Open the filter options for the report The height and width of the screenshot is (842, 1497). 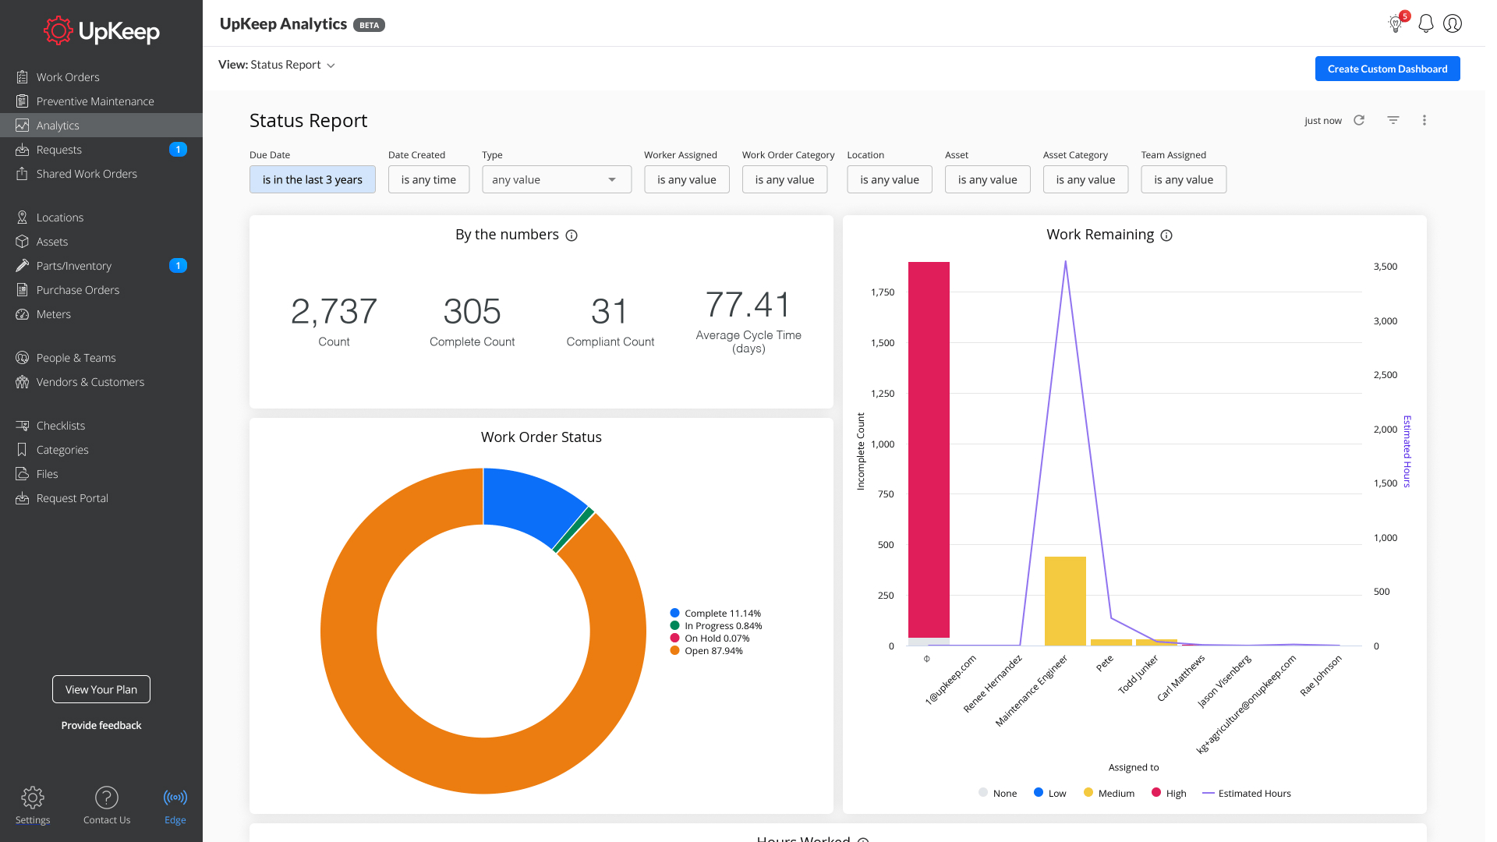point(1393,120)
